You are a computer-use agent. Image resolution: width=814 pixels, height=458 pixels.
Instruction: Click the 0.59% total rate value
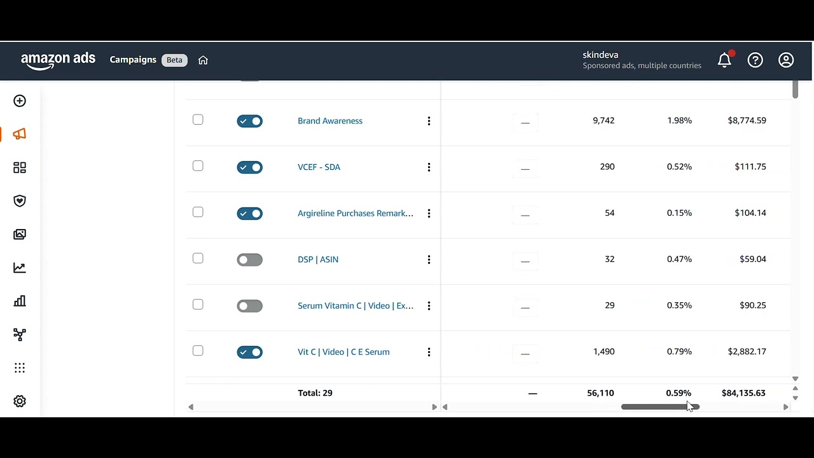[x=679, y=393]
